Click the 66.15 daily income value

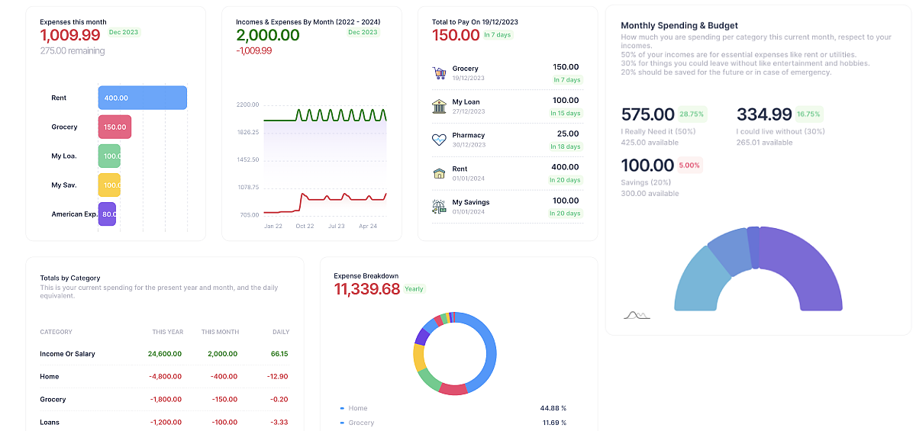[x=279, y=354]
